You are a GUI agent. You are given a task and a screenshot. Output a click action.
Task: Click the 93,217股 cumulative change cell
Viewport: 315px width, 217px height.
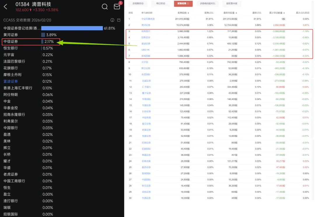(x=281, y=161)
